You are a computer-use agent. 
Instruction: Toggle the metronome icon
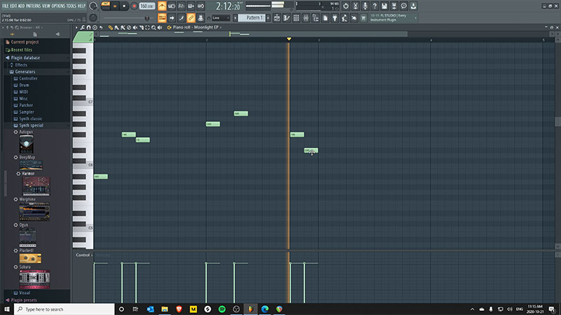pos(162,6)
